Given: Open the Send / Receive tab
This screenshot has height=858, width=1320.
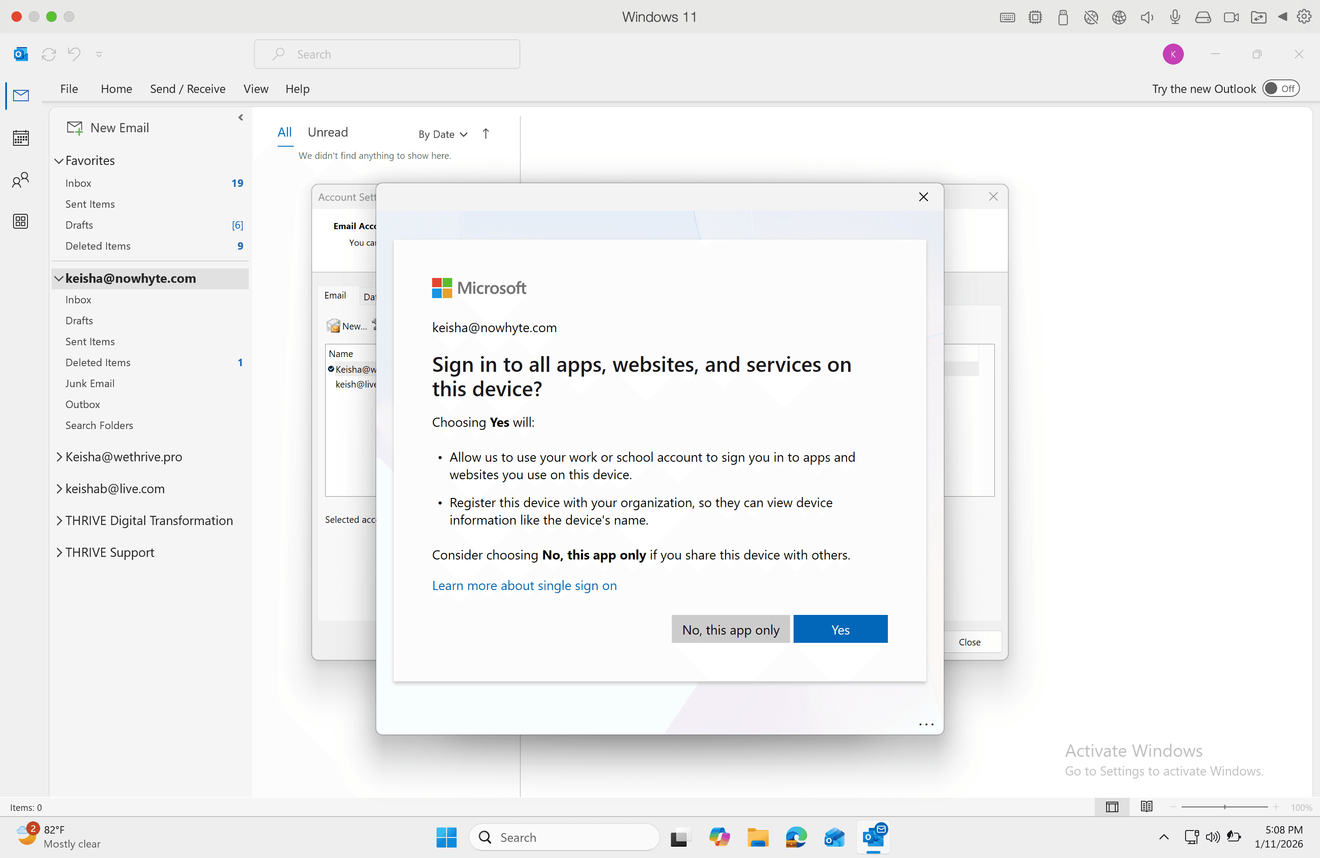Looking at the screenshot, I should (x=187, y=89).
